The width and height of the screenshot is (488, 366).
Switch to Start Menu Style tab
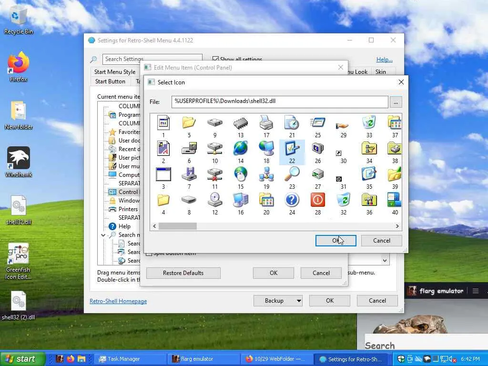tap(115, 72)
